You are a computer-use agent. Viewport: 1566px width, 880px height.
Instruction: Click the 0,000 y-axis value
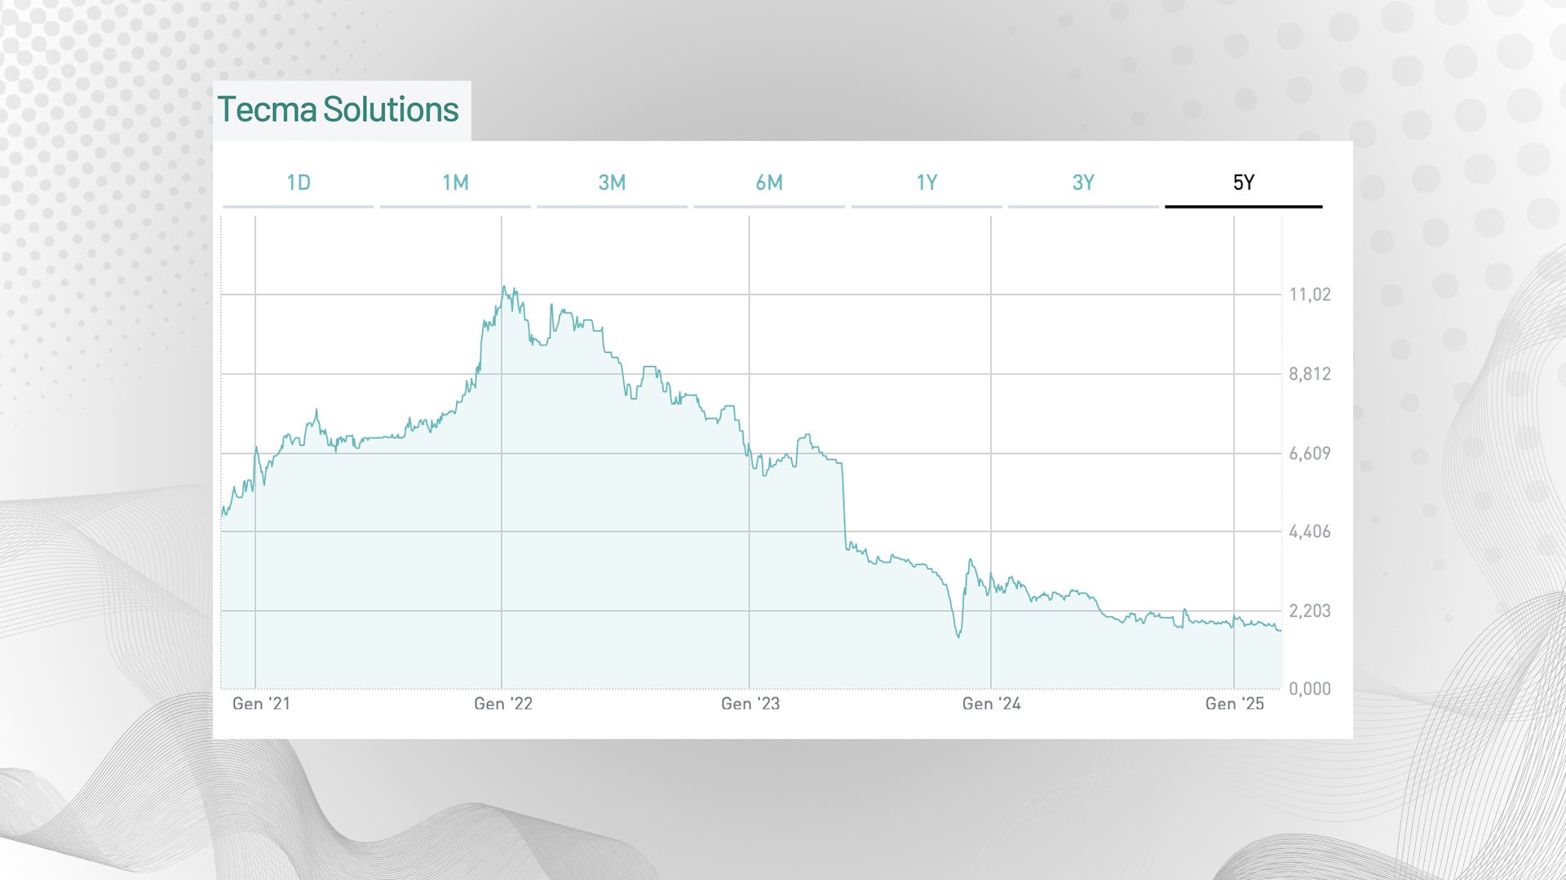pyautogui.click(x=1309, y=689)
